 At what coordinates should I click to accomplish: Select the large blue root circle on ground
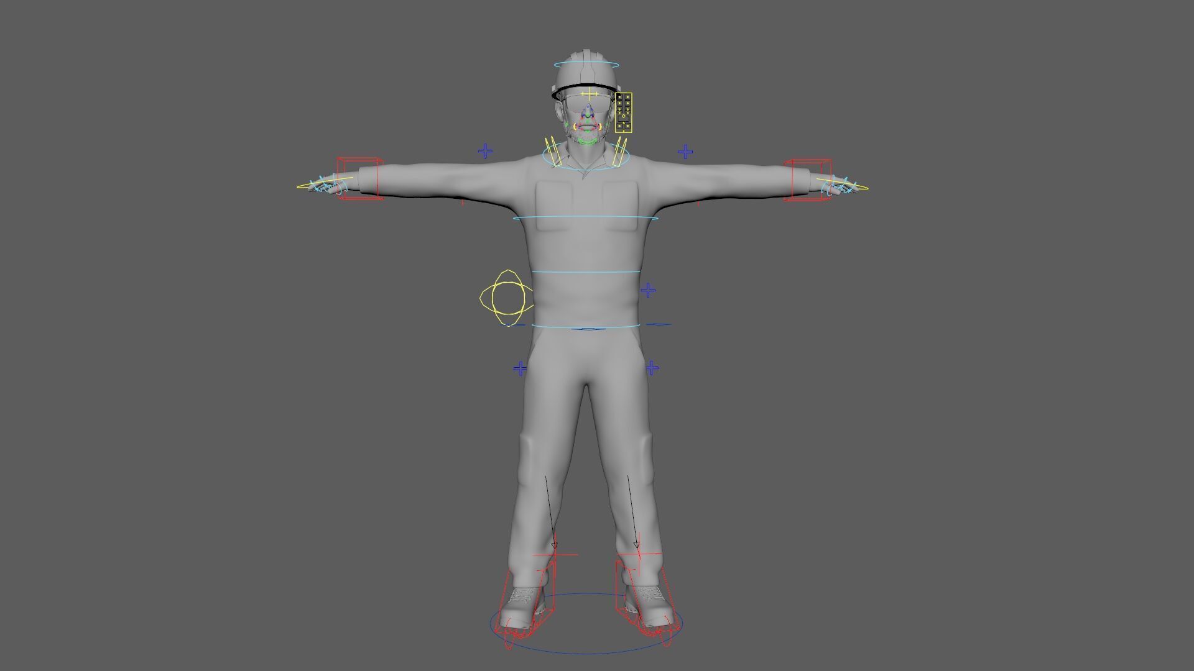tap(586, 624)
